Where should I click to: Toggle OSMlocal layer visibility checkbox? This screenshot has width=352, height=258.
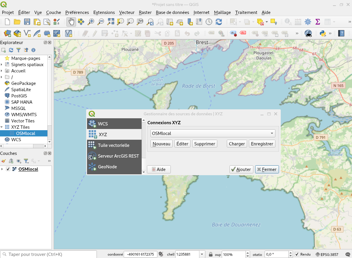tap(8, 169)
